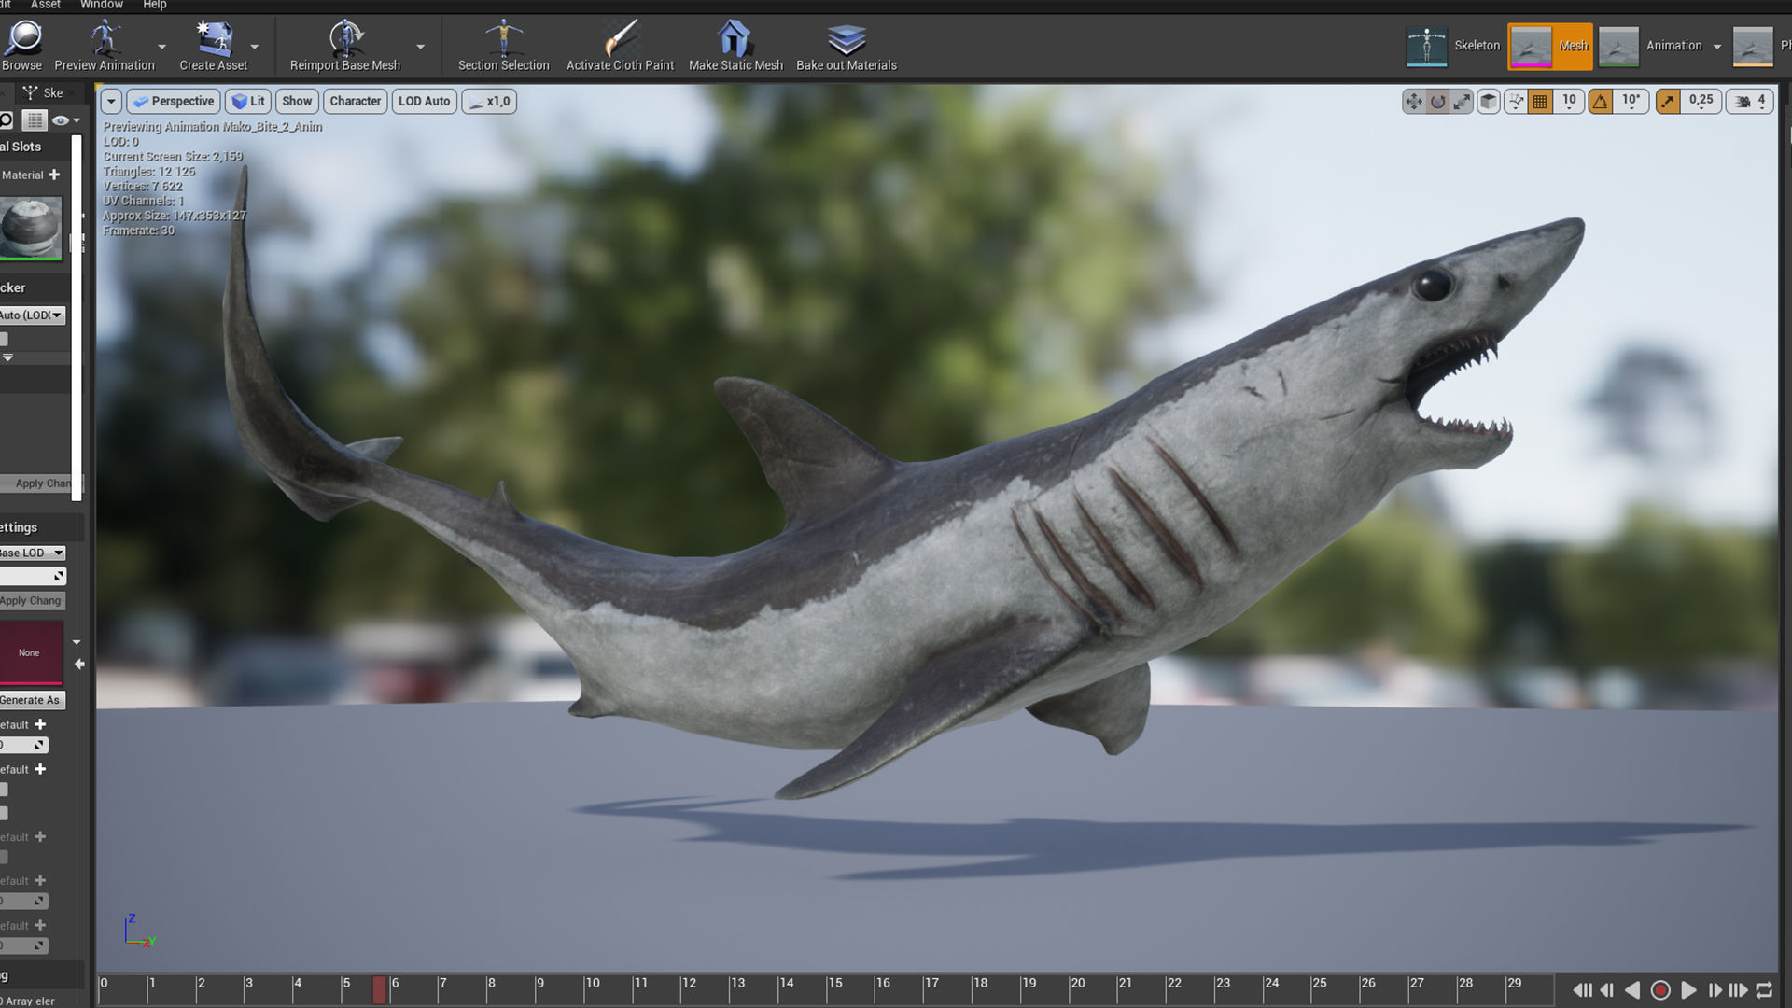Open the Window menu
Screen dimensions: 1792x1008
(x=101, y=5)
